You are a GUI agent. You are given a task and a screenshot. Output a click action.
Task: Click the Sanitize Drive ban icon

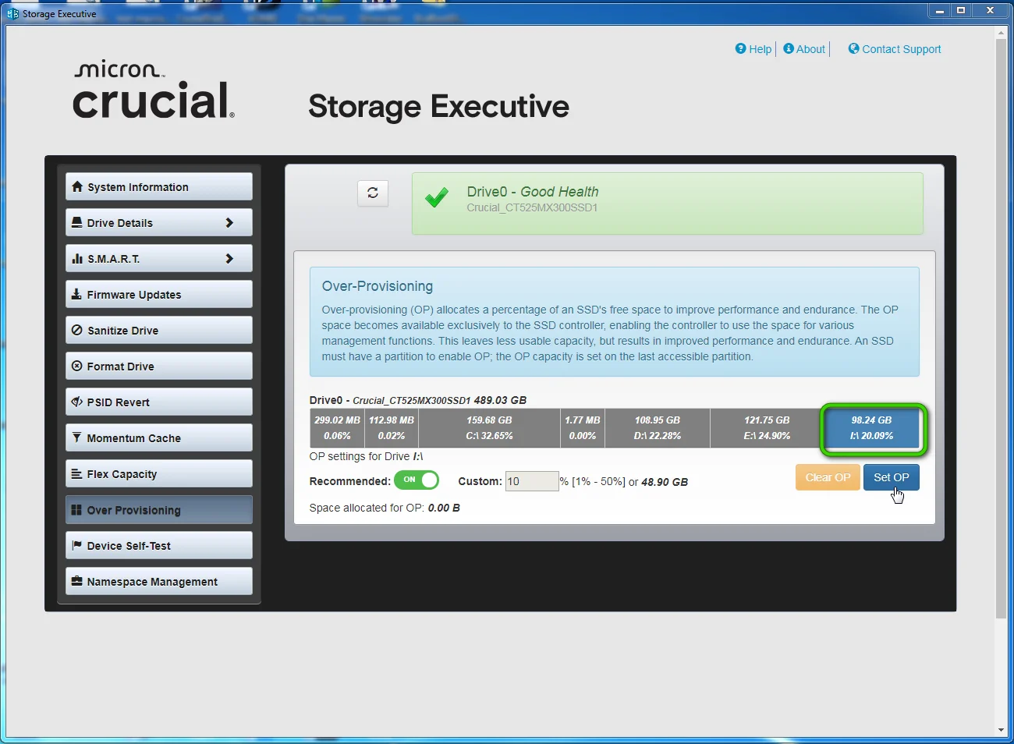click(77, 331)
